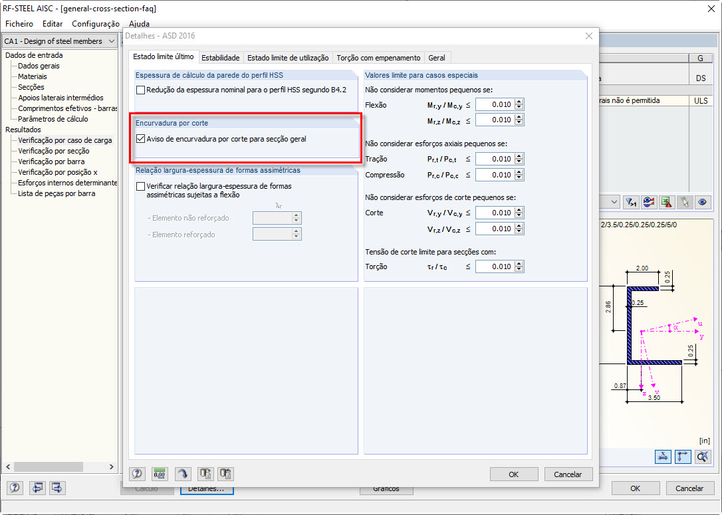Open the Ficheiro menu

click(19, 23)
